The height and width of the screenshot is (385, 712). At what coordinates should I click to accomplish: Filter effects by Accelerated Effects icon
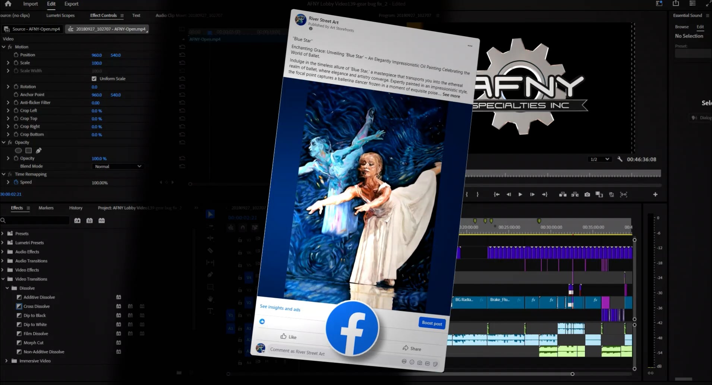77,220
